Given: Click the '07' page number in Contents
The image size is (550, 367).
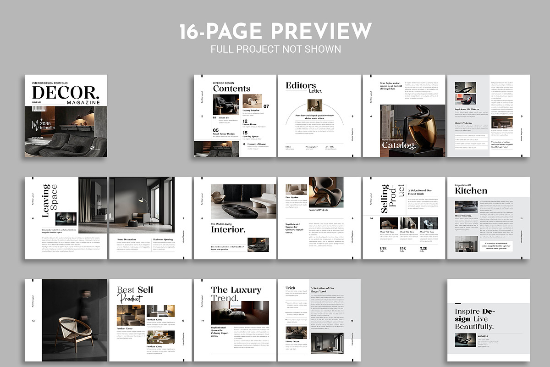Looking at the screenshot, I should [x=266, y=106].
